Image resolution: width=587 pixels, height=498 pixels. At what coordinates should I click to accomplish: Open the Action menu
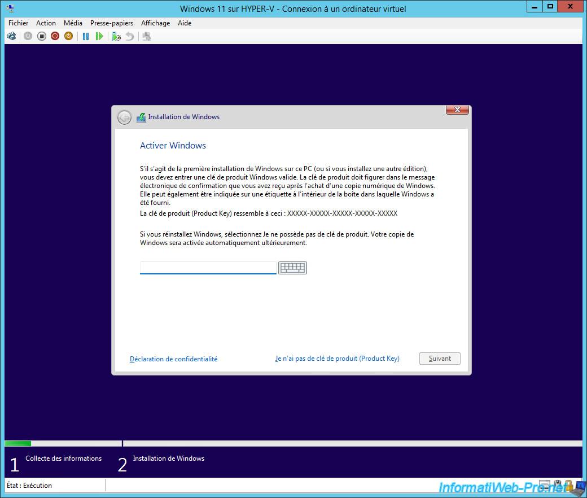(46, 23)
